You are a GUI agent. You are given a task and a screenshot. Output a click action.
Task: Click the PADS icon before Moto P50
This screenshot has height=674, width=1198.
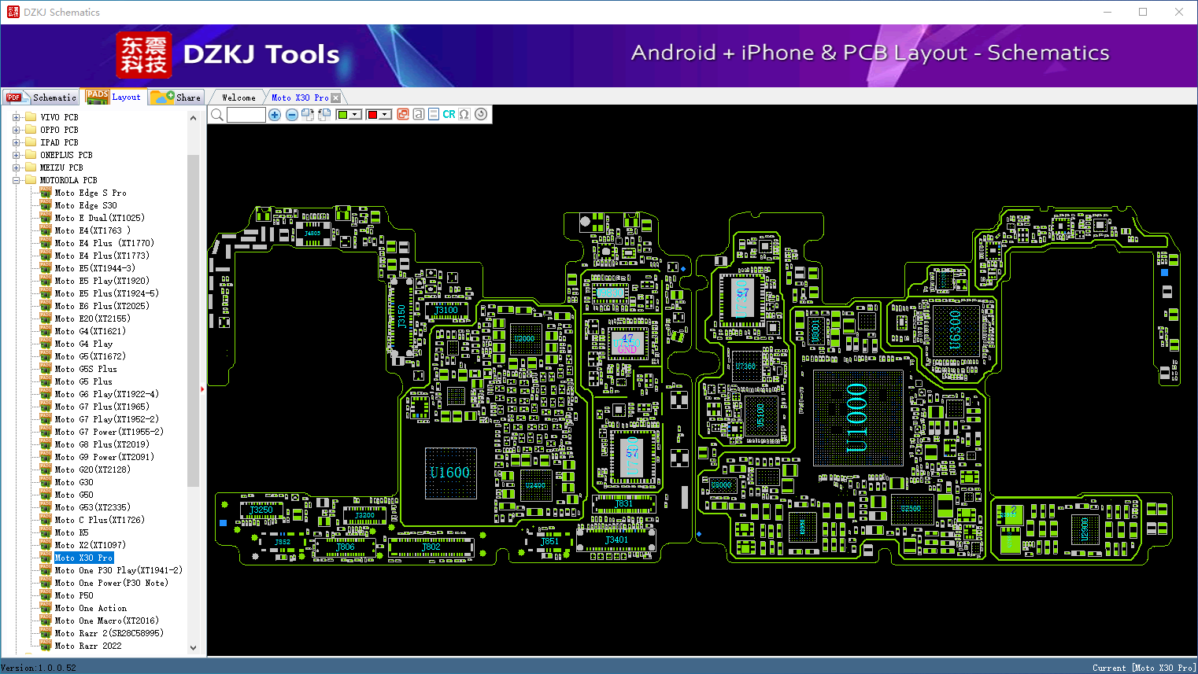(x=46, y=595)
